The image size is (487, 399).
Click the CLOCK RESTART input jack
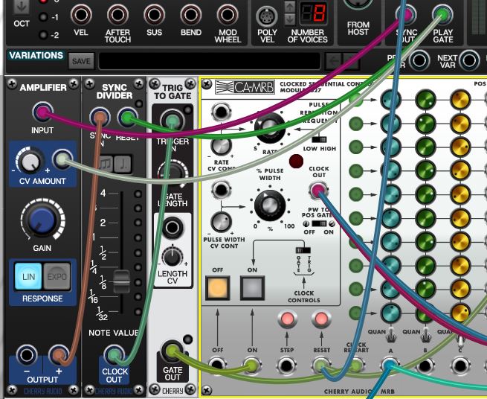356,366
